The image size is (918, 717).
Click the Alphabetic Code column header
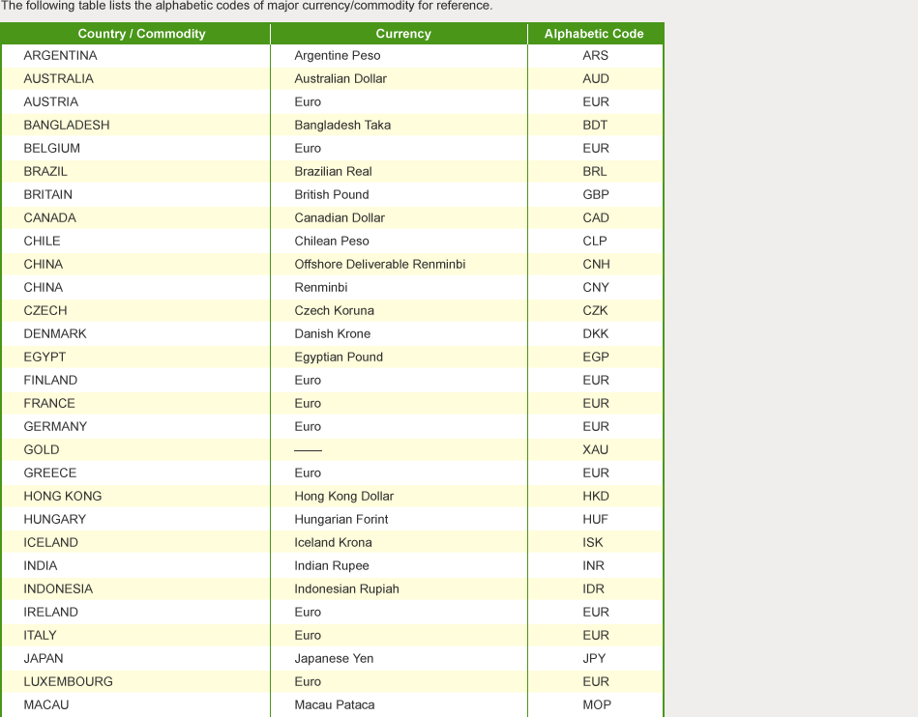[x=593, y=34]
